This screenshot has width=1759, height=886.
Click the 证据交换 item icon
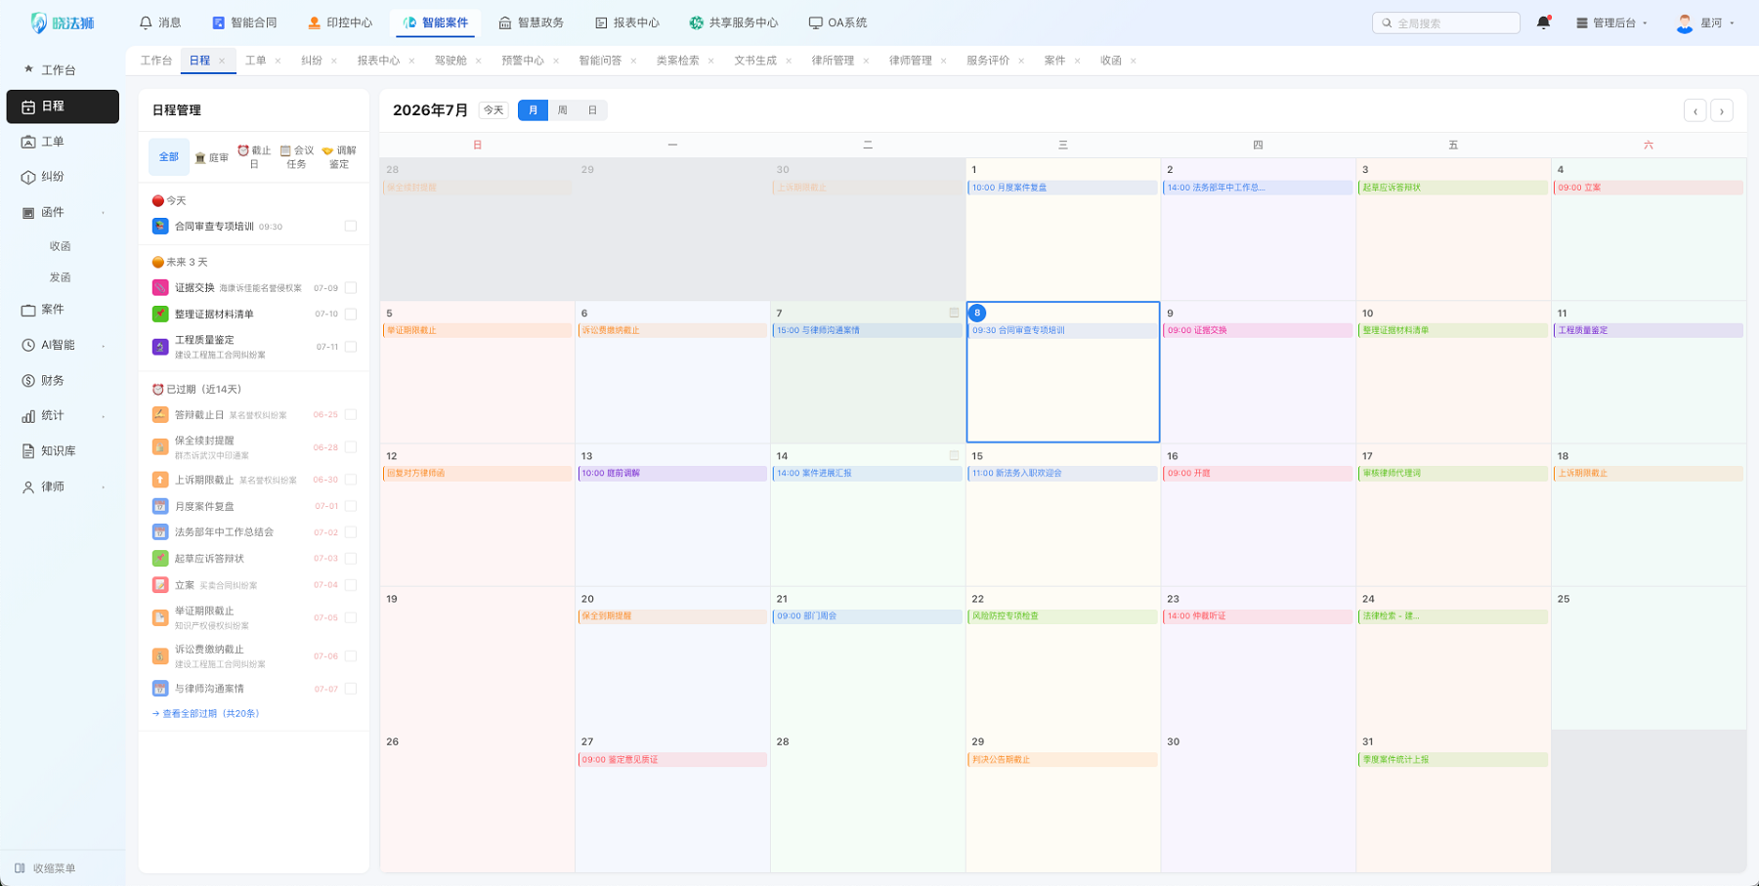pyautogui.click(x=160, y=287)
